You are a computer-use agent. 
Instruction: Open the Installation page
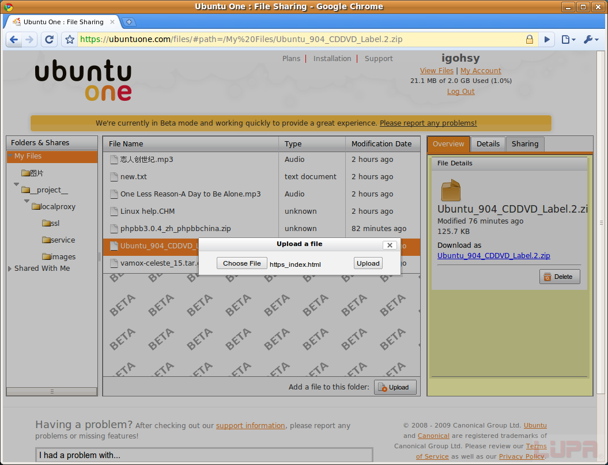333,59
